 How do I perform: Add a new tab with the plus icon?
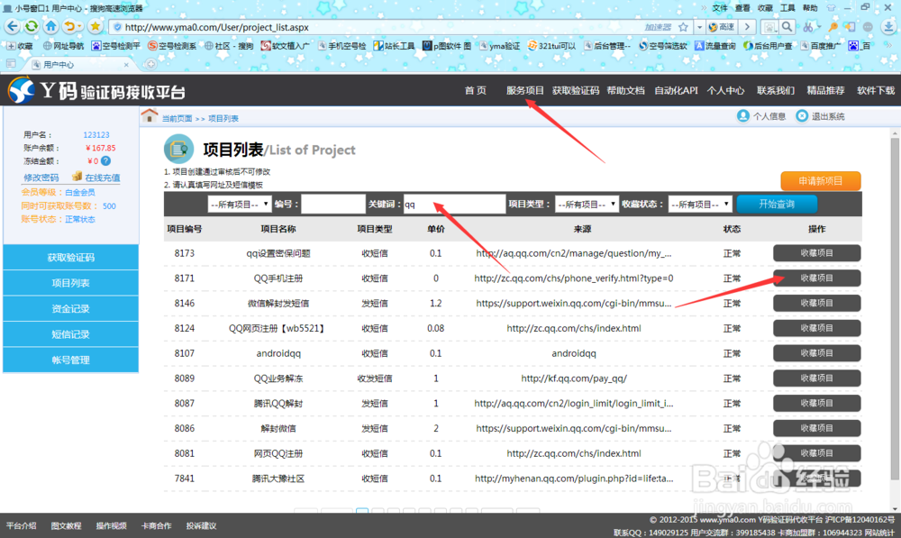pyautogui.click(x=150, y=64)
